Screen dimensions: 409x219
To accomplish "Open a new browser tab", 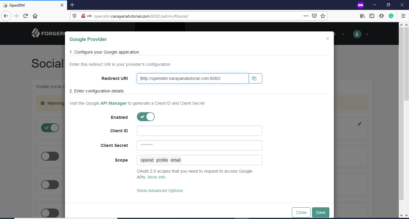I will (x=72, y=5).
